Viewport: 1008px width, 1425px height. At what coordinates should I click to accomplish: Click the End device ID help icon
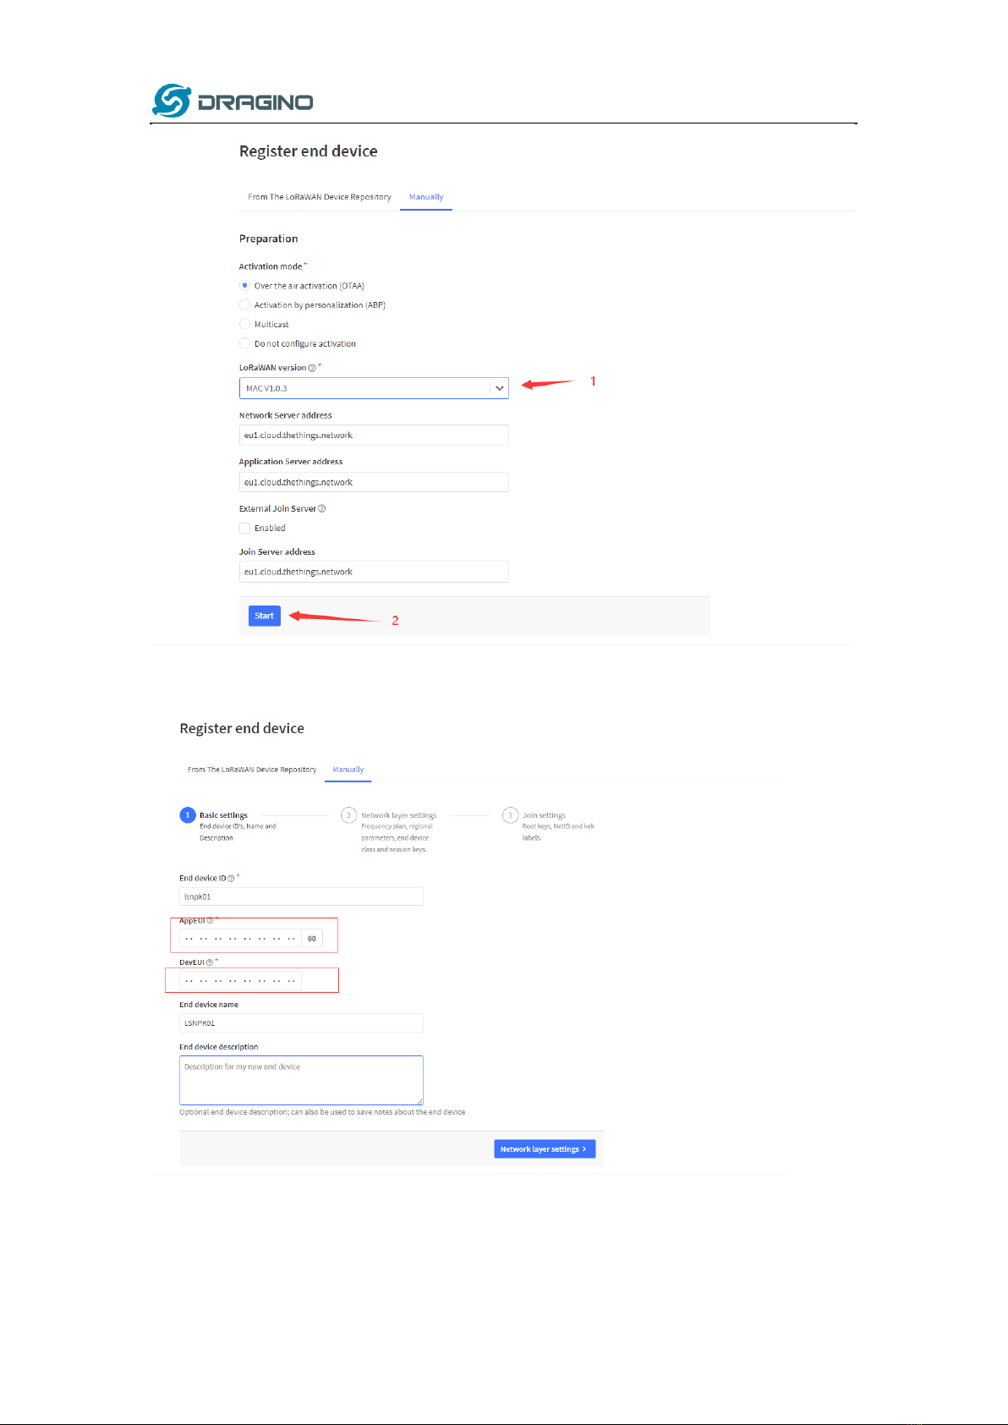pyautogui.click(x=231, y=879)
